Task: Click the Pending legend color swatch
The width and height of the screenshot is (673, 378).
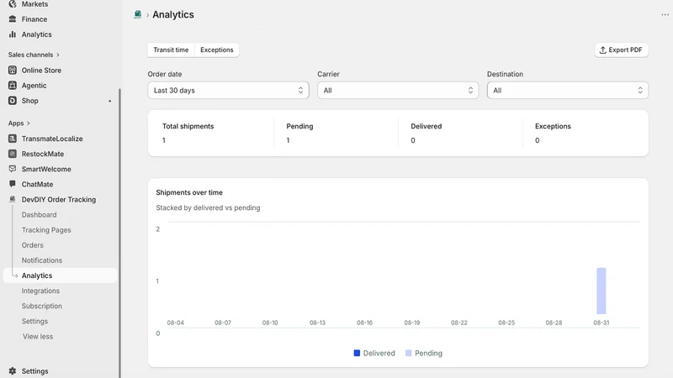Action: pos(408,353)
